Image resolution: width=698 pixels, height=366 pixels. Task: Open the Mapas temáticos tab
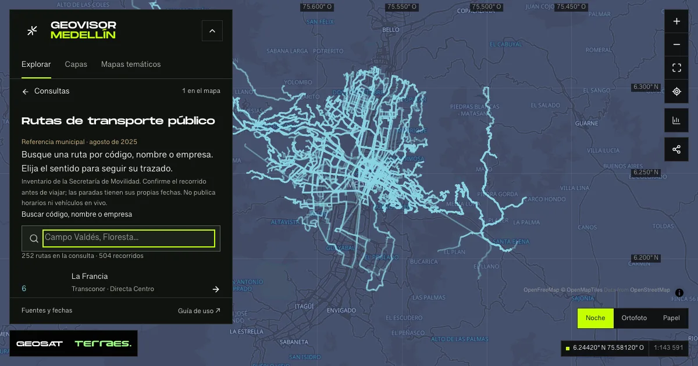point(131,64)
